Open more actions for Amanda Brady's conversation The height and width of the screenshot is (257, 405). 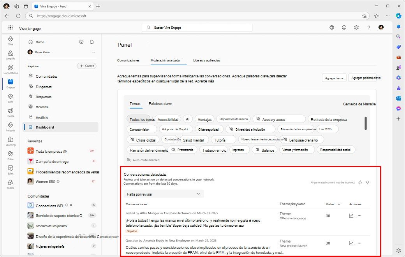pos(359,243)
